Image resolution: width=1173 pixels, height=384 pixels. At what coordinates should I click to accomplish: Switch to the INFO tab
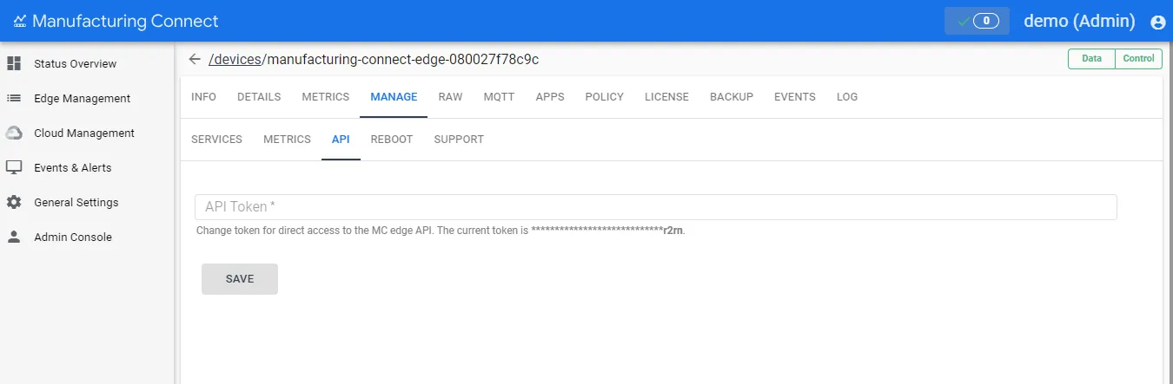click(203, 97)
